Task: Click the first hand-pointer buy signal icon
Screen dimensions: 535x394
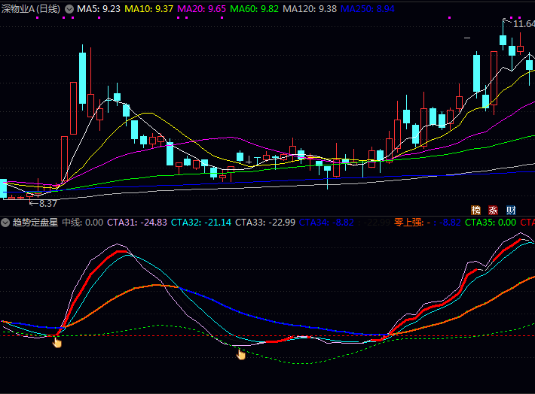Action: point(57,342)
